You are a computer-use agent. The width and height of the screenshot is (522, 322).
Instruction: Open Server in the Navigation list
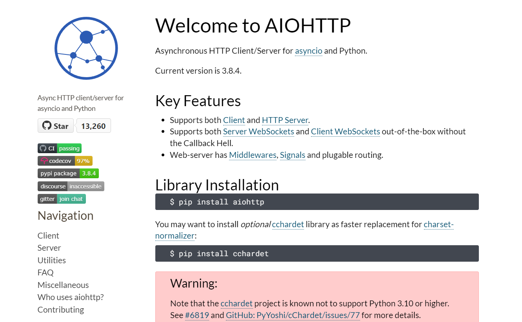49,248
